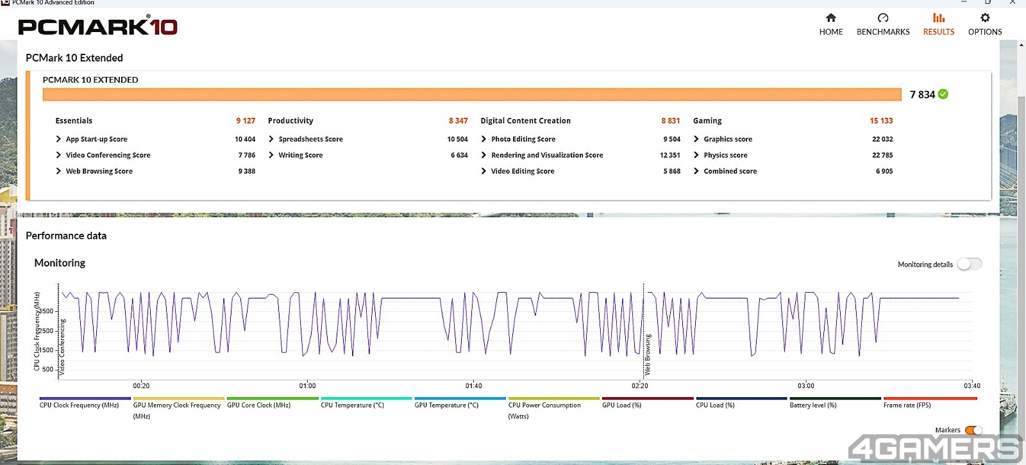Expand the Rendering and Visualization Score row
1026x465 pixels.
484,155
